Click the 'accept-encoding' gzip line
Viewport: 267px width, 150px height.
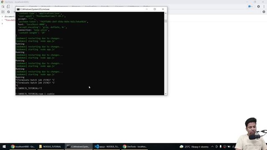coord(42,27)
